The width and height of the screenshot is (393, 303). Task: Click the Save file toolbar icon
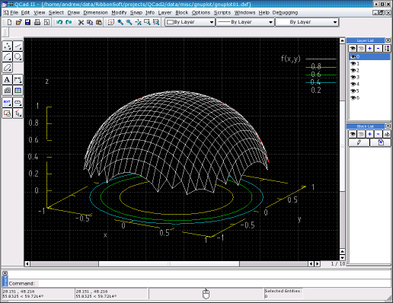(x=27, y=22)
